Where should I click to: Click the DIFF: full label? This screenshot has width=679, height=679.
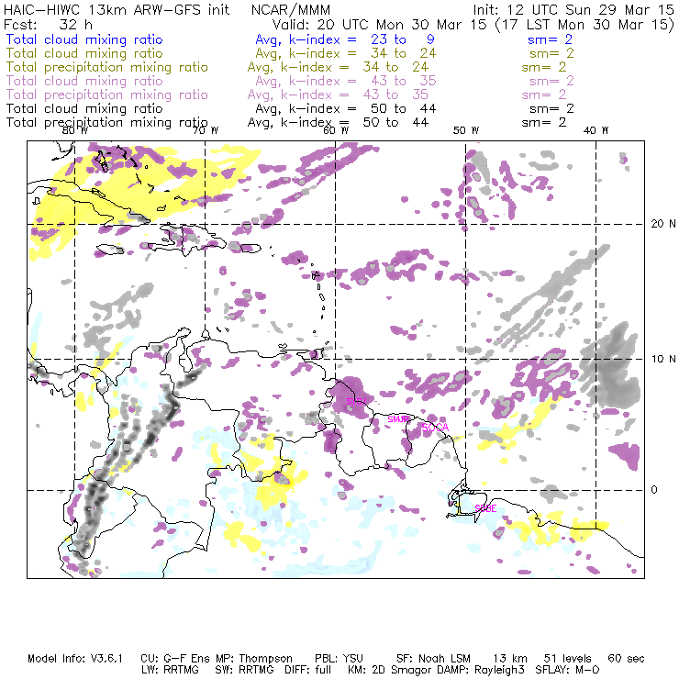tap(308, 670)
